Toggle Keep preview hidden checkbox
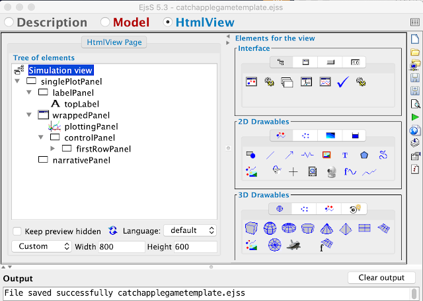The height and width of the screenshot is (301, 423). 17,232
